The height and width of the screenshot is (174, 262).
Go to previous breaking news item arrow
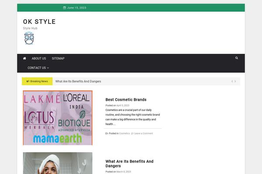(232, 81)
